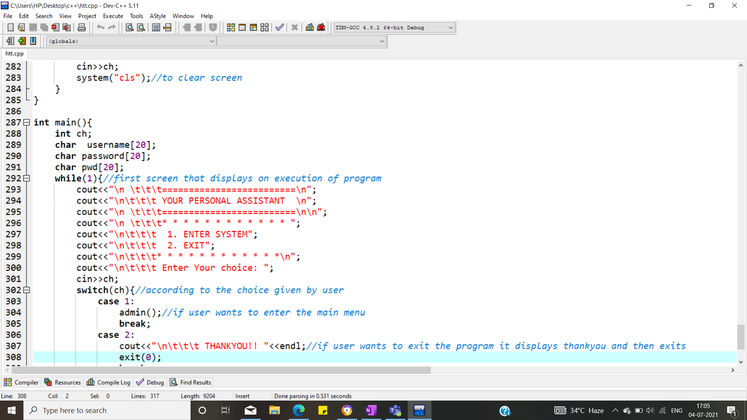
Task: Click the Find magnifier toolbar icon
Action: click(130, 27)
